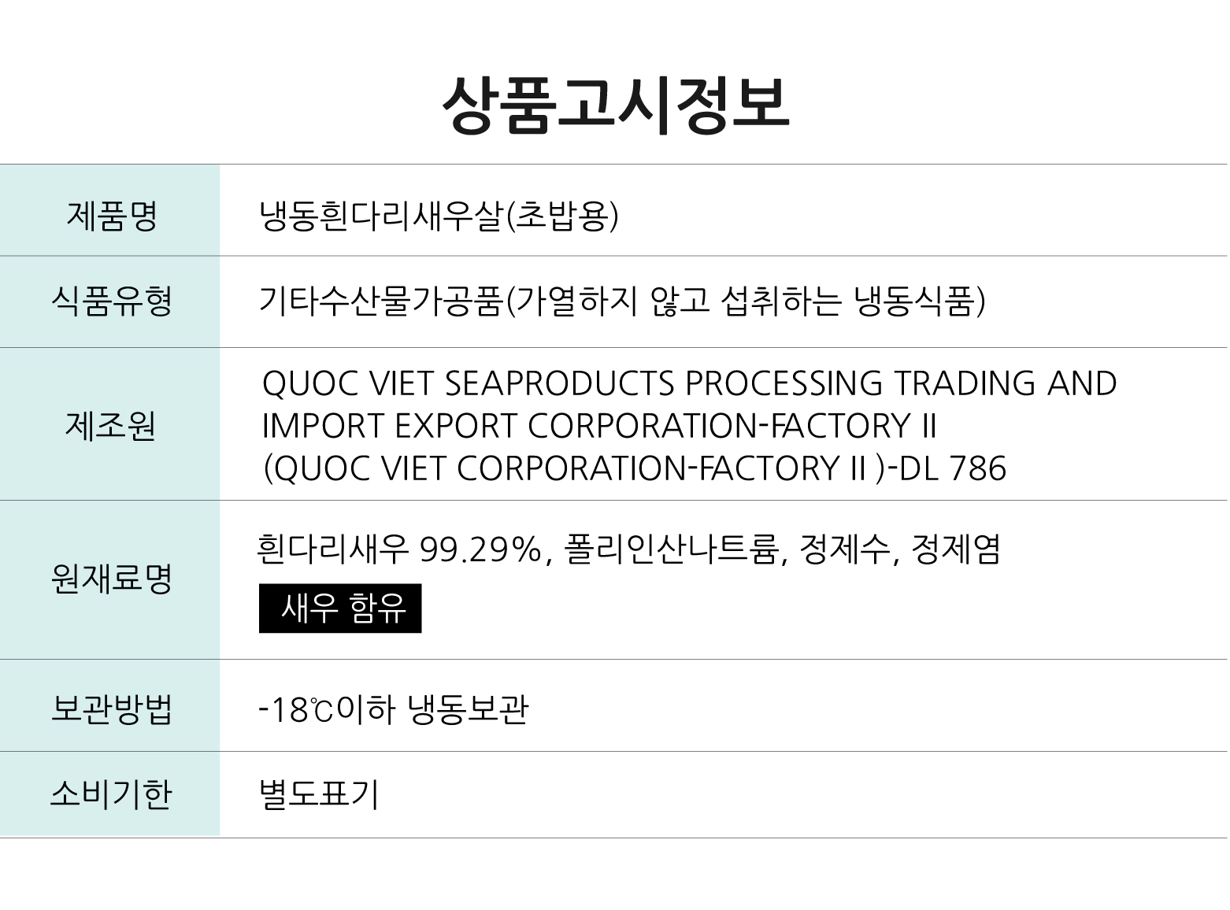This screenshot has height=910, width=1230.
Task: Select the 제조원 label cell
Action: [x=109, y=424]
